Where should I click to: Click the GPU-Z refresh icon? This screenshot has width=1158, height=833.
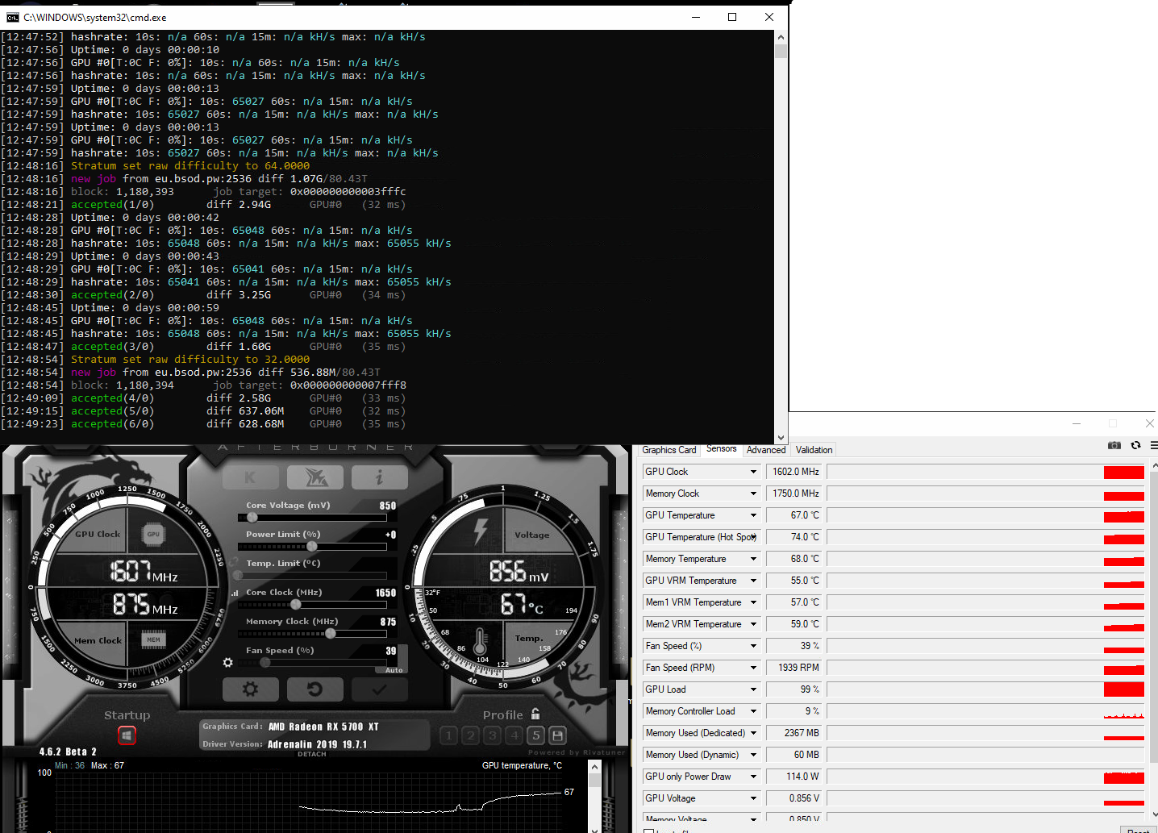pyautogui.click(x=1135, y=445)
